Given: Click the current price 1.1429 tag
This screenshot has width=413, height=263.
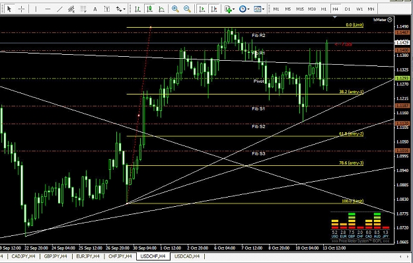Looking at the screenshot, I should (x=402, y=43).
